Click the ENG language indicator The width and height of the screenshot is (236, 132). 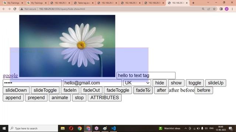pyautogui.click(x=211, y=128)
